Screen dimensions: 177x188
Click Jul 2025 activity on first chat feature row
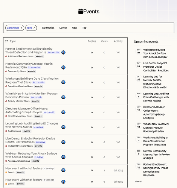[118, 170]
